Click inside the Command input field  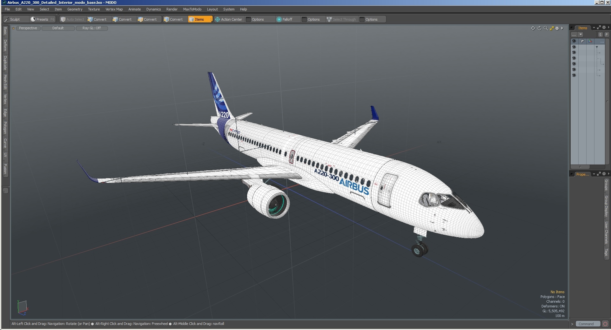tap(588, 324)
